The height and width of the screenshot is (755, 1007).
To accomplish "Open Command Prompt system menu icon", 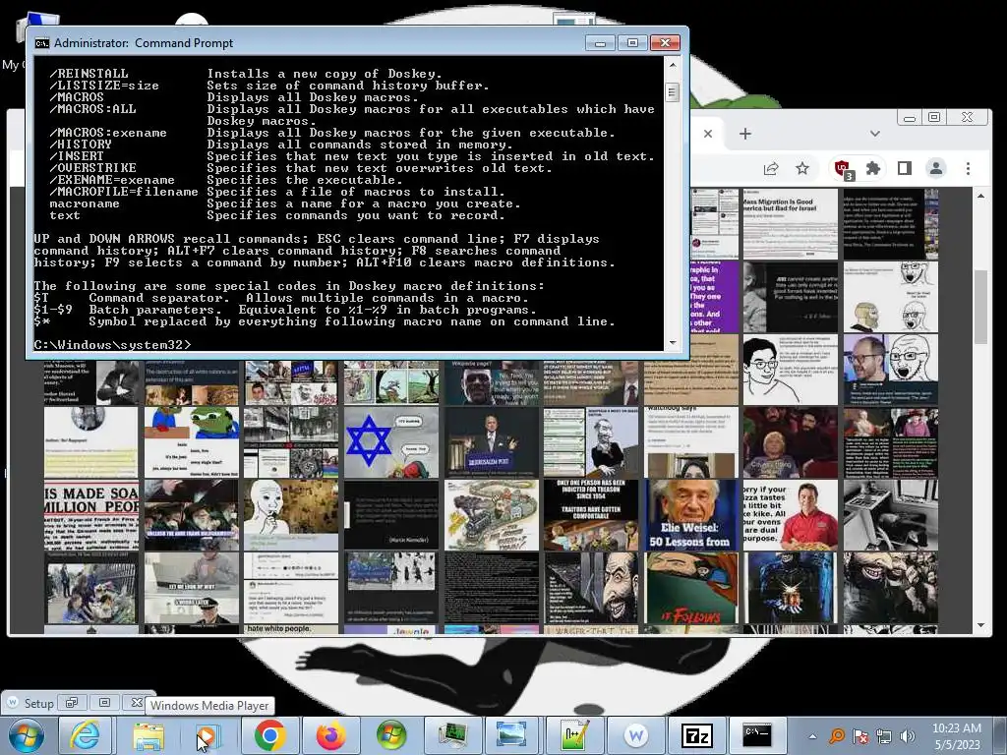I will (x=41, y=43).
